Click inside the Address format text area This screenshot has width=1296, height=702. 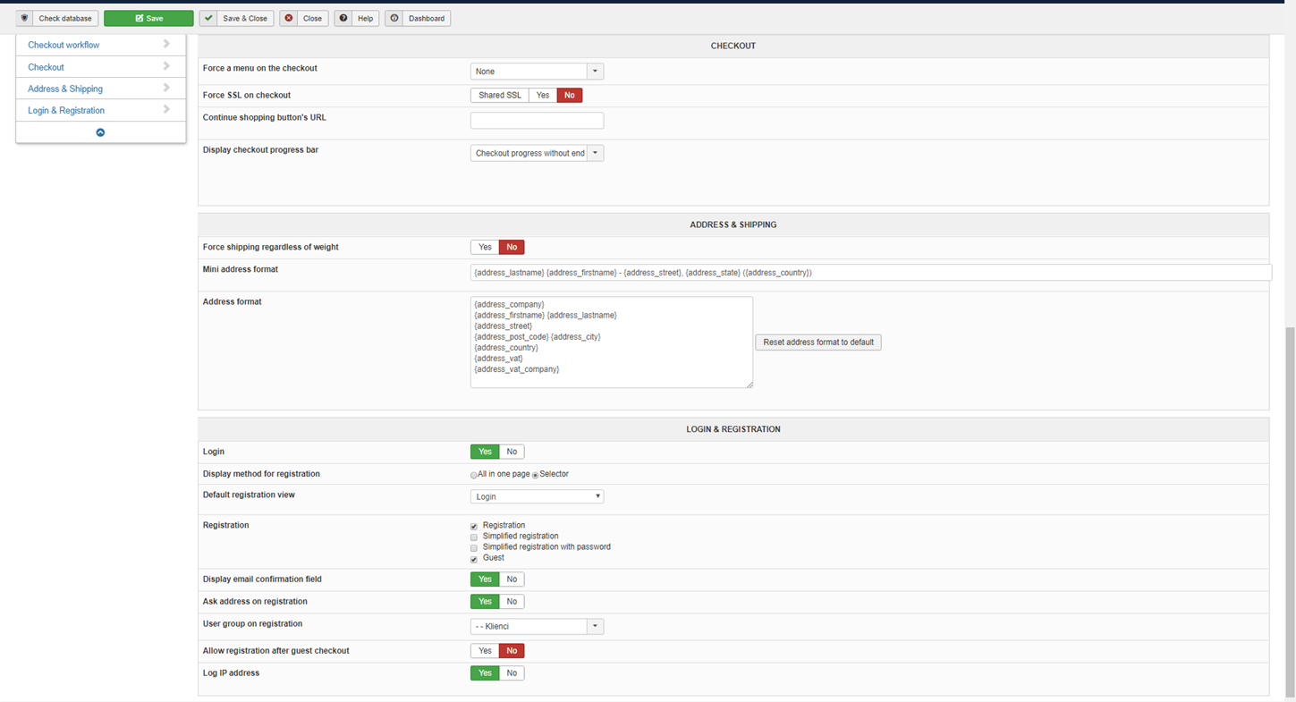coord(612,343)
